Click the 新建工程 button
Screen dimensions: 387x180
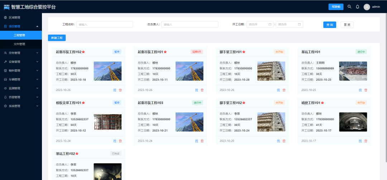(57, 38)
